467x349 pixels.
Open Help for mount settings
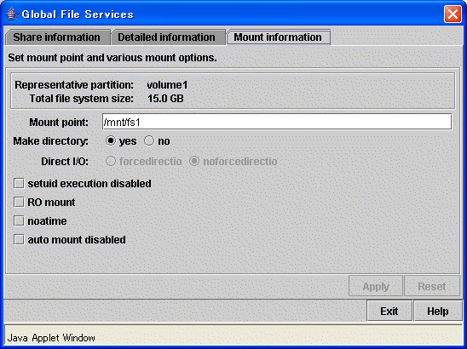point(438,311)
